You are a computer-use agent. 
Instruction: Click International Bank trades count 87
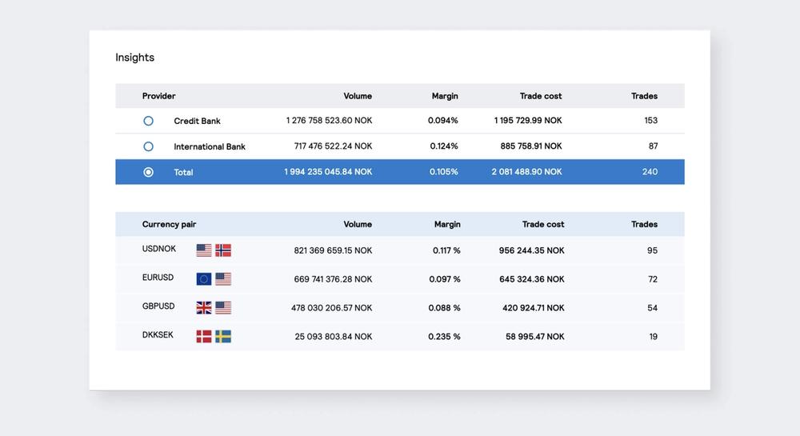point(653,146)
